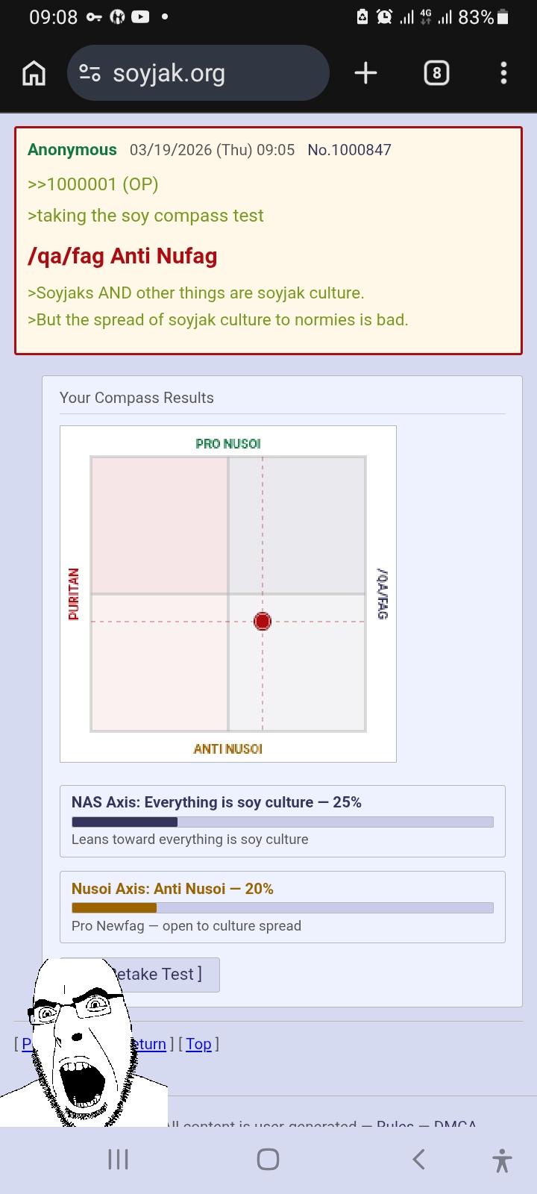Image resolution: width=537 pixels, height=1194 pixels.
Task: Tap the accessibility shortcut icon
Action: (502, 1160)
